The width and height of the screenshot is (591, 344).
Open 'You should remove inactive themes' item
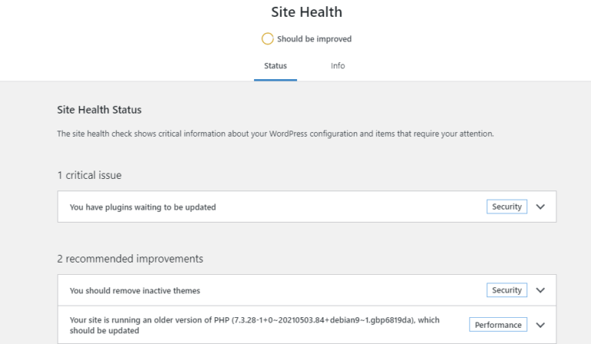[x=307, y=290]
